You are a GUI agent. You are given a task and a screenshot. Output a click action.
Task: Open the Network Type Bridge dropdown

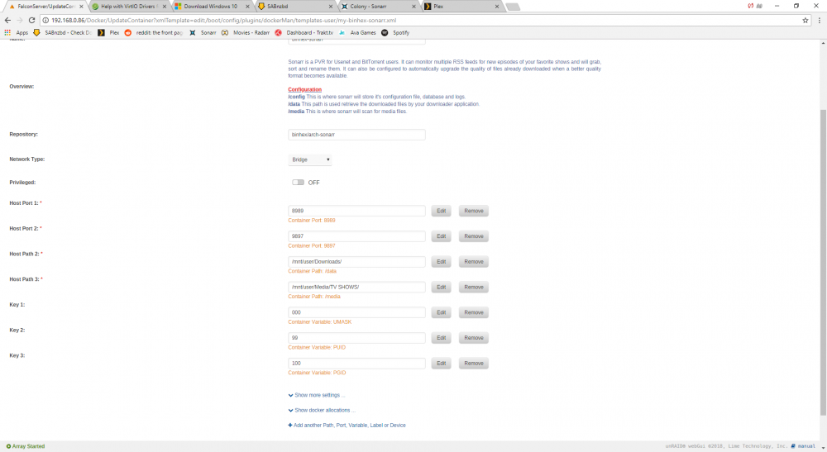point(309,159)
